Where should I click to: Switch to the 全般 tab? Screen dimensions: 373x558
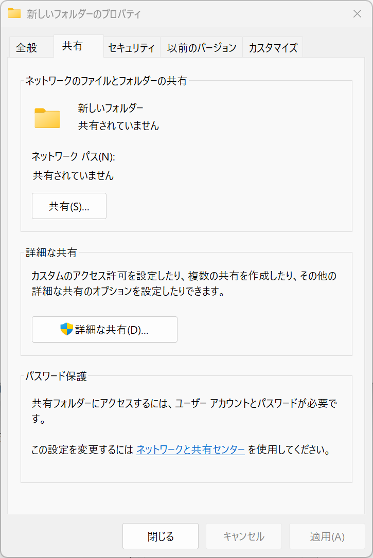coord(27,48)
